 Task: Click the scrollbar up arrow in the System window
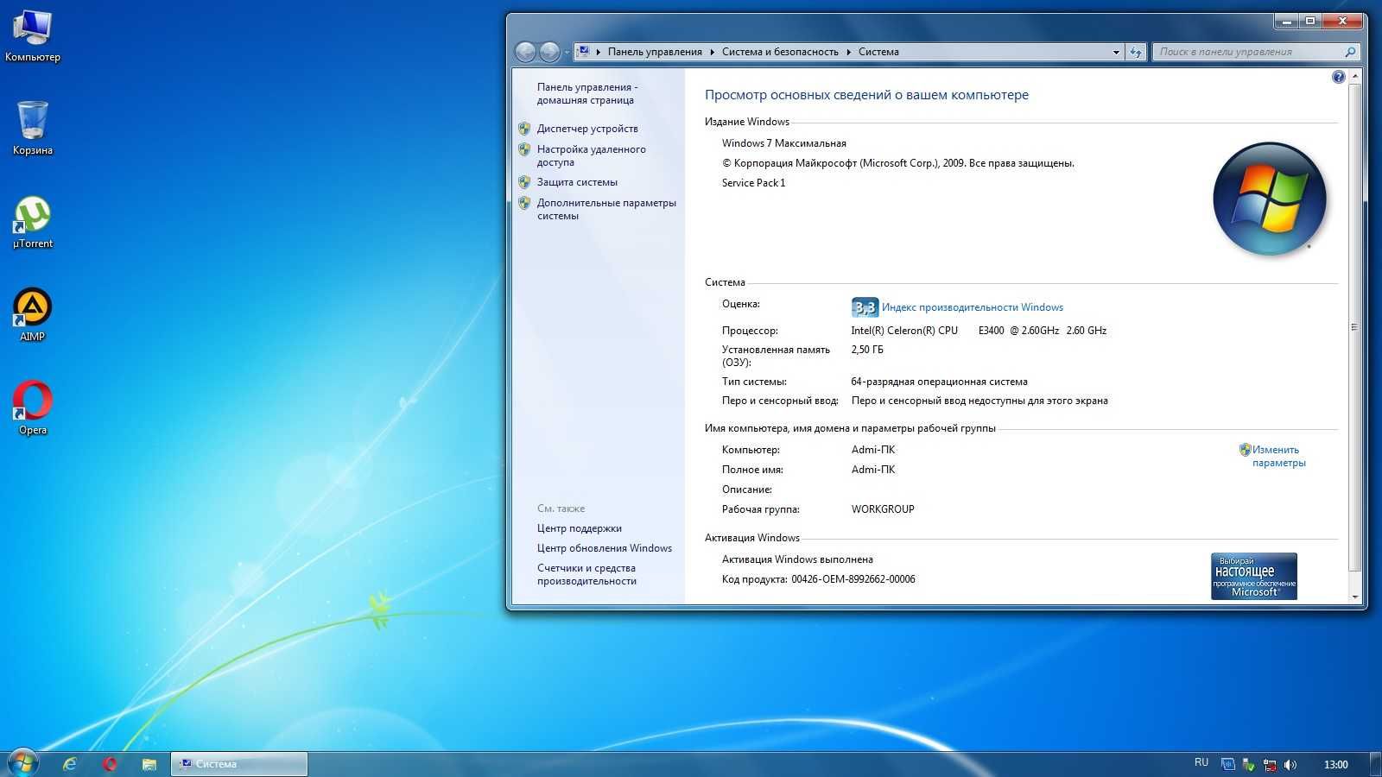tap(1354, 77)
